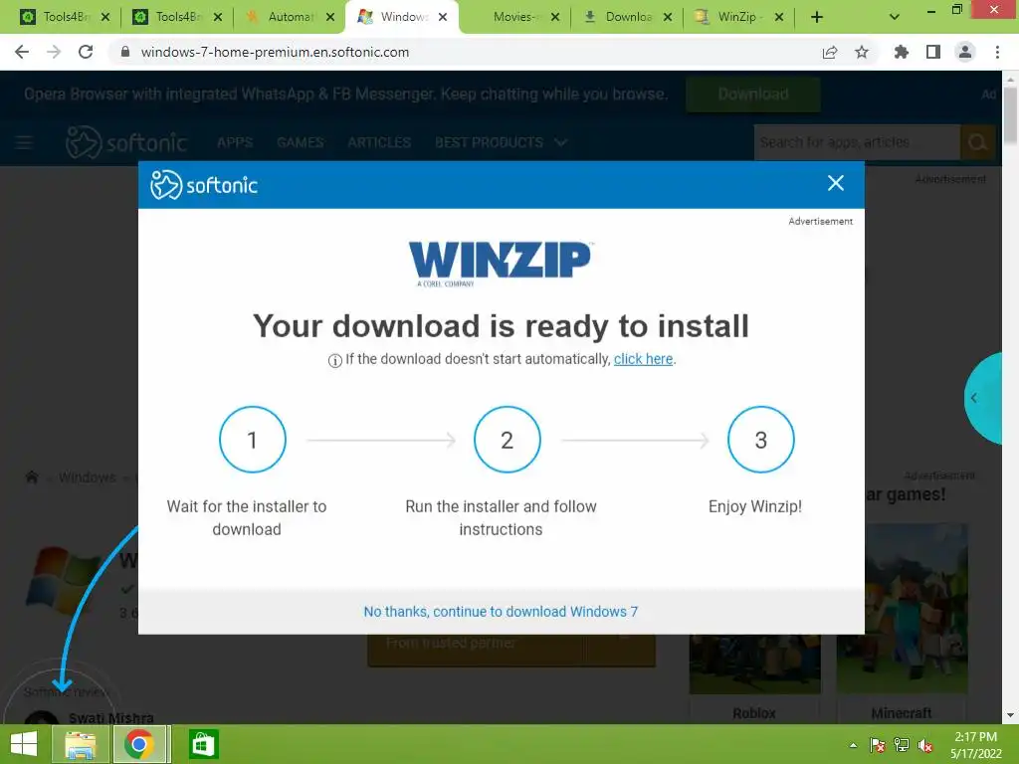Open GAMES navigation menu
The width and height of the screenshot is (1019, 764).
(x=300, y=142)
